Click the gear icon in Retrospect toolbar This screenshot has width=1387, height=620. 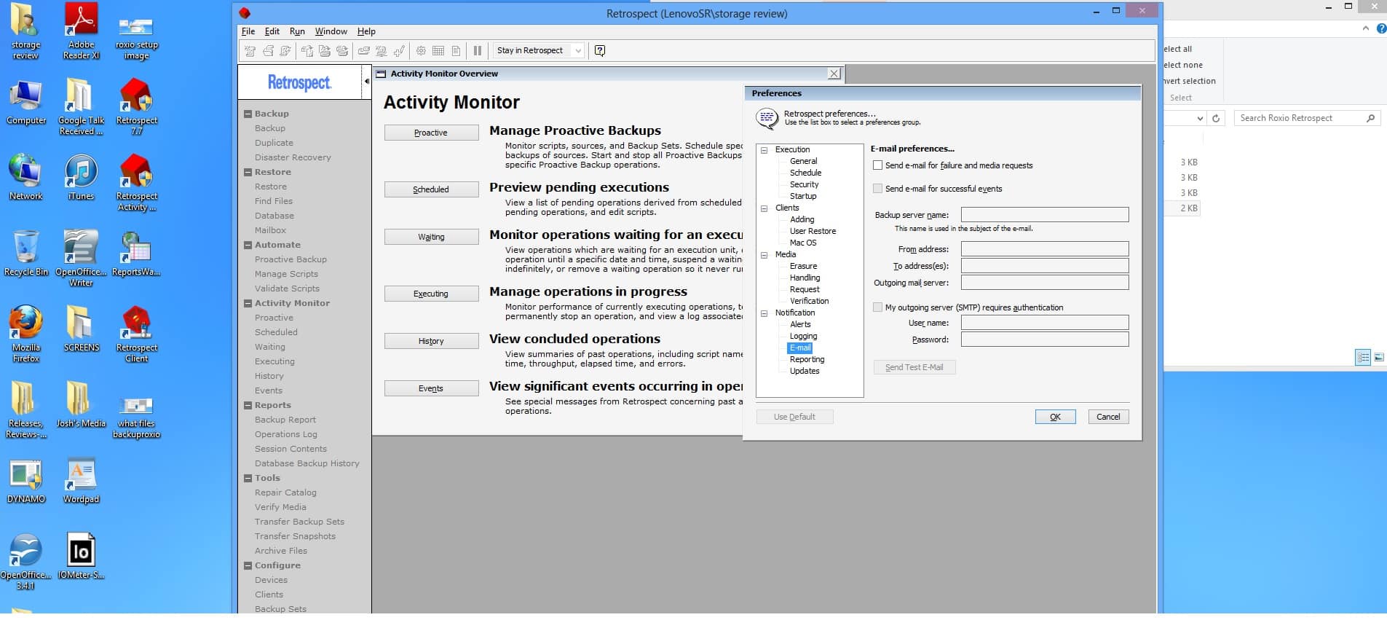click(421, 50)
